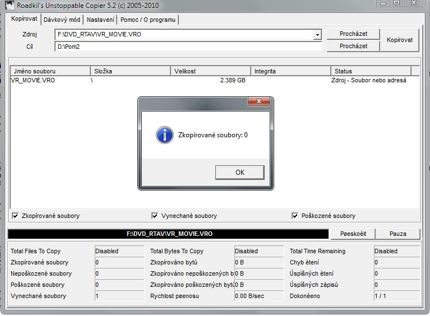Toggle the Vynechané soubory checkbox
This screenshot has width=430, height=316.
click(x=155, y=216)
